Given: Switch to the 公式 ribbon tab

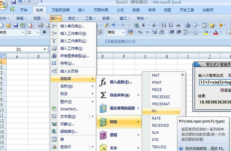Looking at the screenshot, I should (x=120, y=10).
